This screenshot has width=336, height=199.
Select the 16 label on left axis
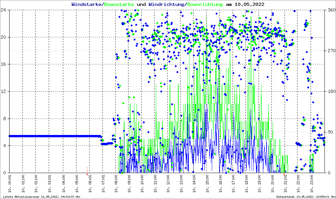tap(4, 64)
